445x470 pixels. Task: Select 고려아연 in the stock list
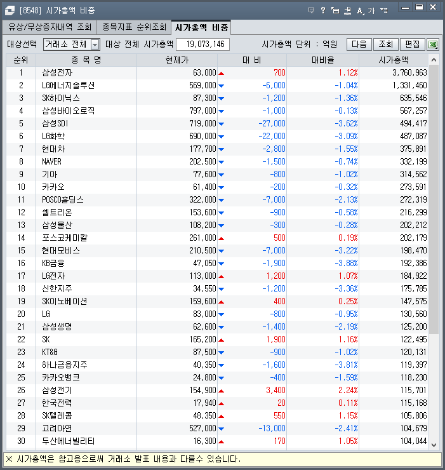(57, 428)
